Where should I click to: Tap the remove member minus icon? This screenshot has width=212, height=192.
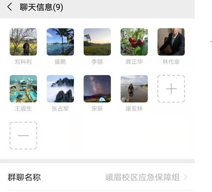click(23, 136)
